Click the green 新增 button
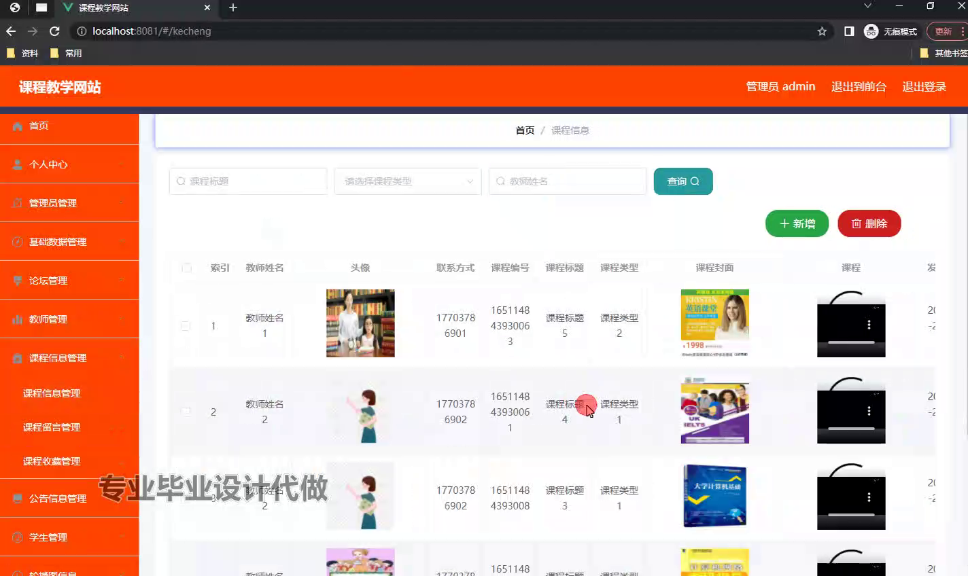 797,223
